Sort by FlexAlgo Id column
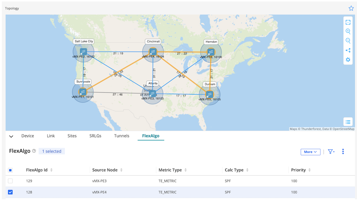Viewport: 357px width, 200px height. click(51, 170)
